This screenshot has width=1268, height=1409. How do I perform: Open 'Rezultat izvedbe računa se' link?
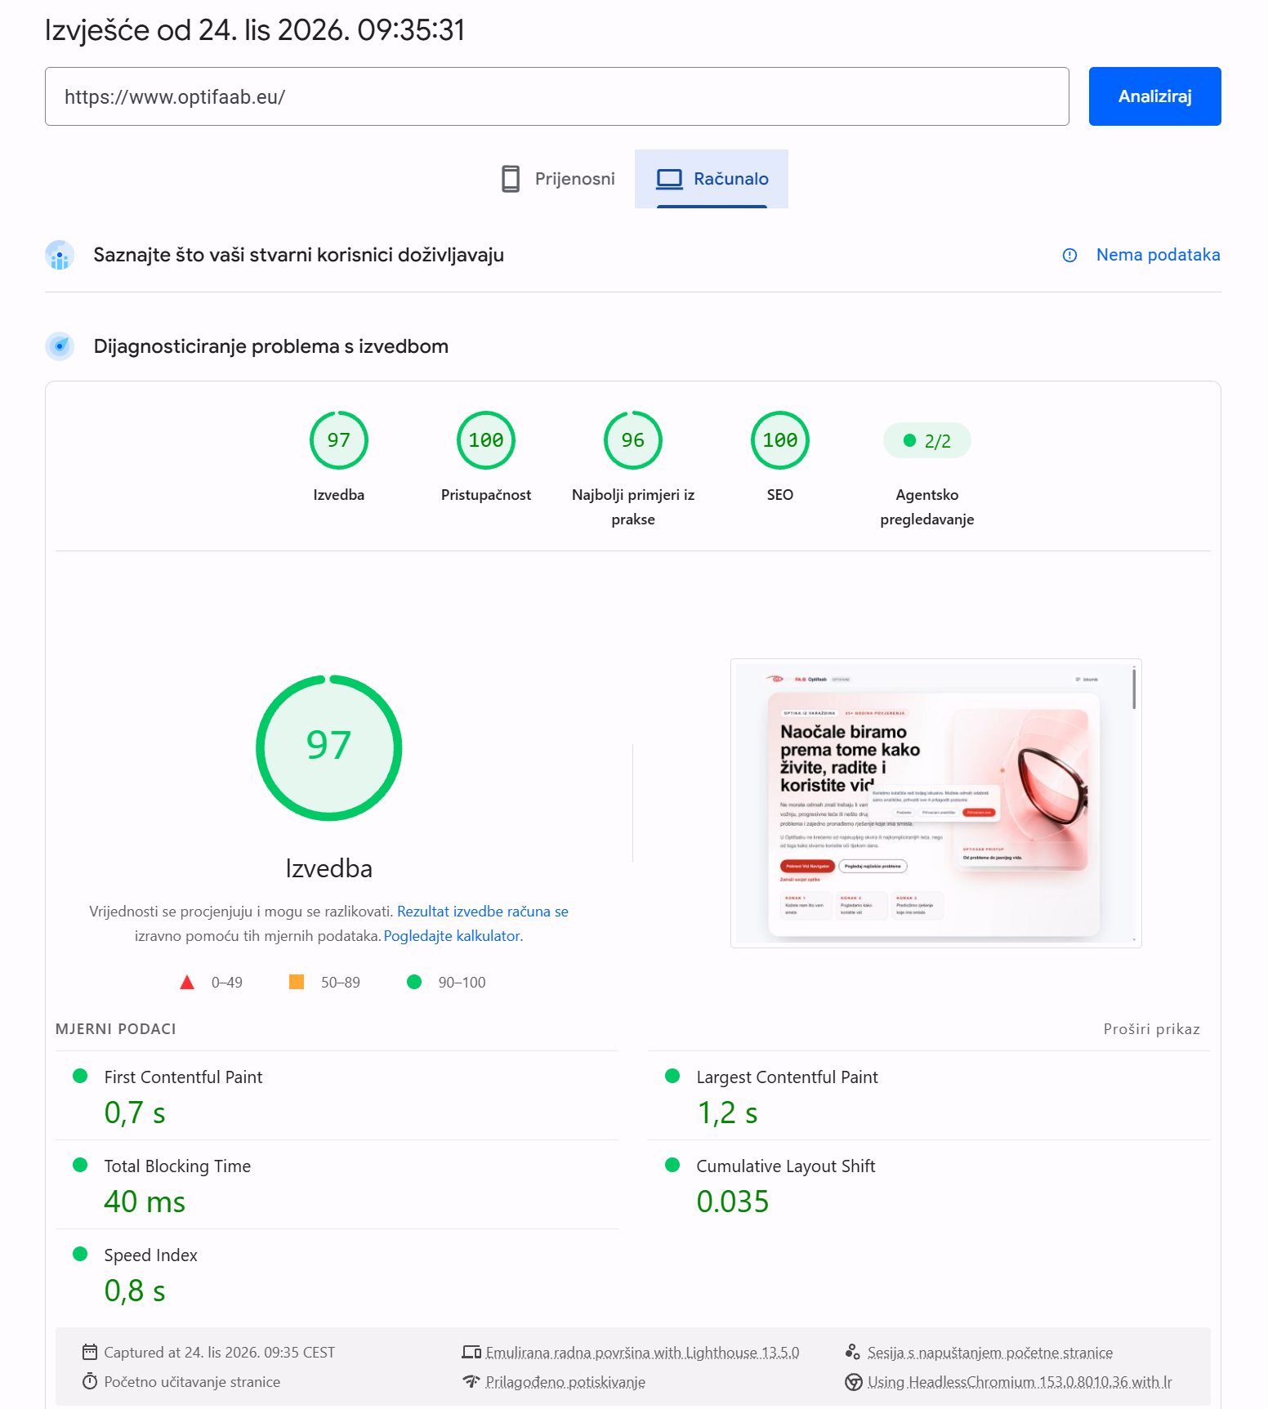click(482, 912)
